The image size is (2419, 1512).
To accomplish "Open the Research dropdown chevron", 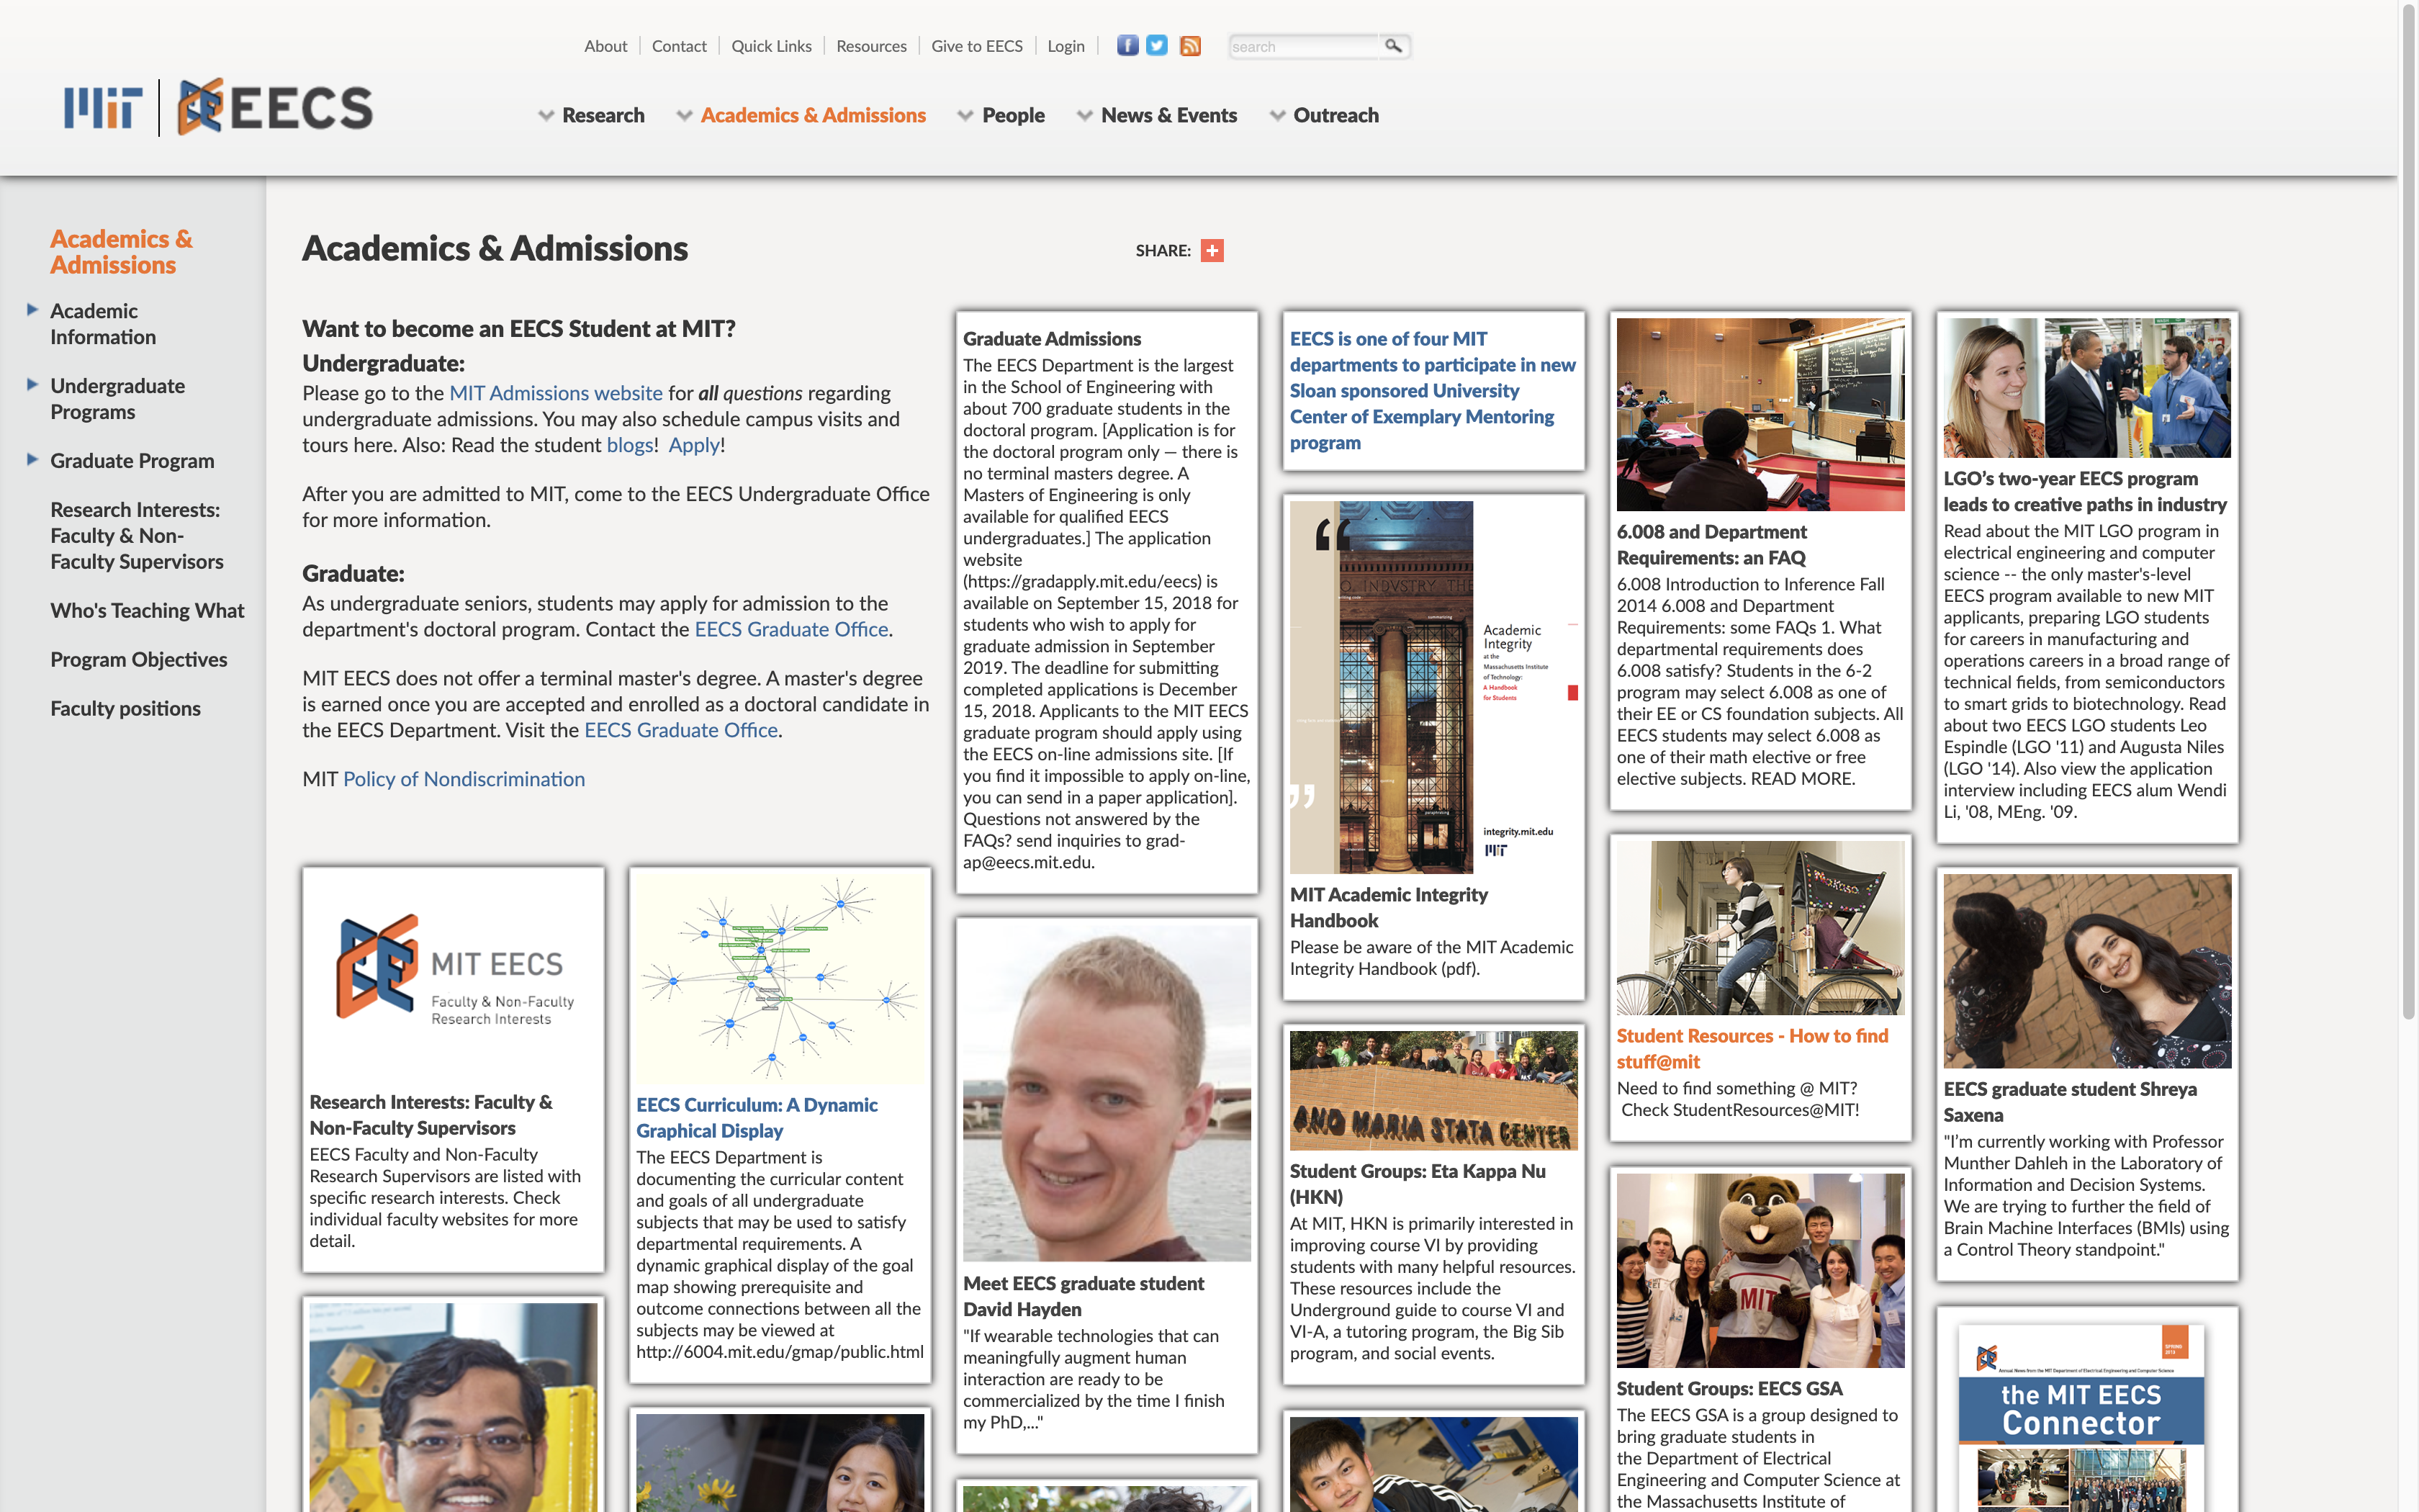I will tap(546, 116).
